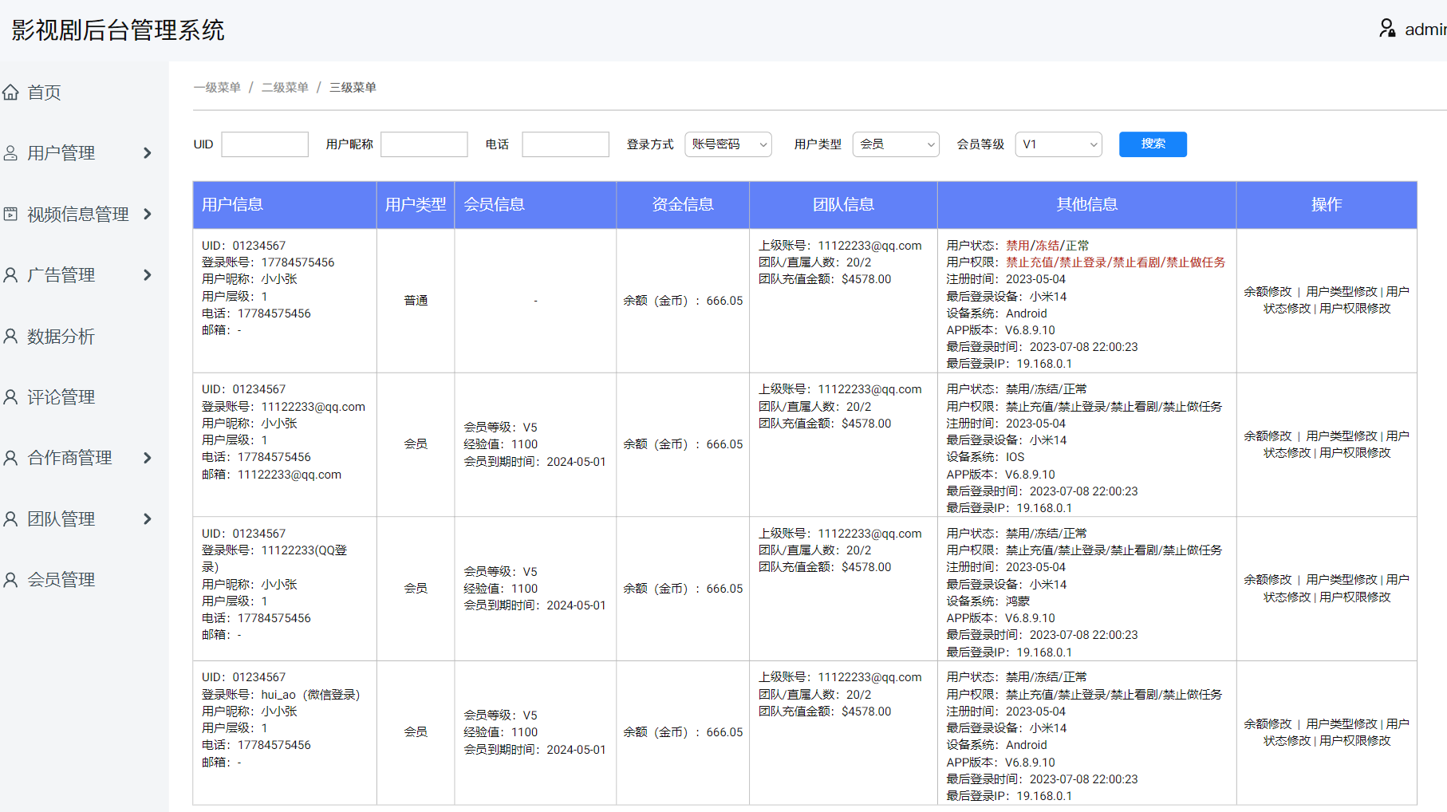Click the video icon beside 视频信息管理
Viewport: 1447px width, 812px height.
[x=10, y=214]
